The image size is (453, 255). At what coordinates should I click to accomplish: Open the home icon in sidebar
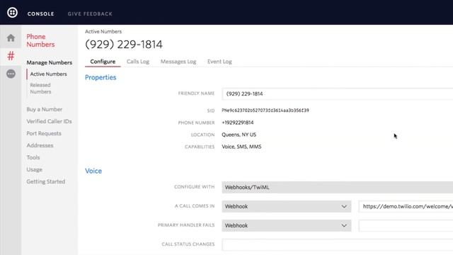tap(11, 38)
